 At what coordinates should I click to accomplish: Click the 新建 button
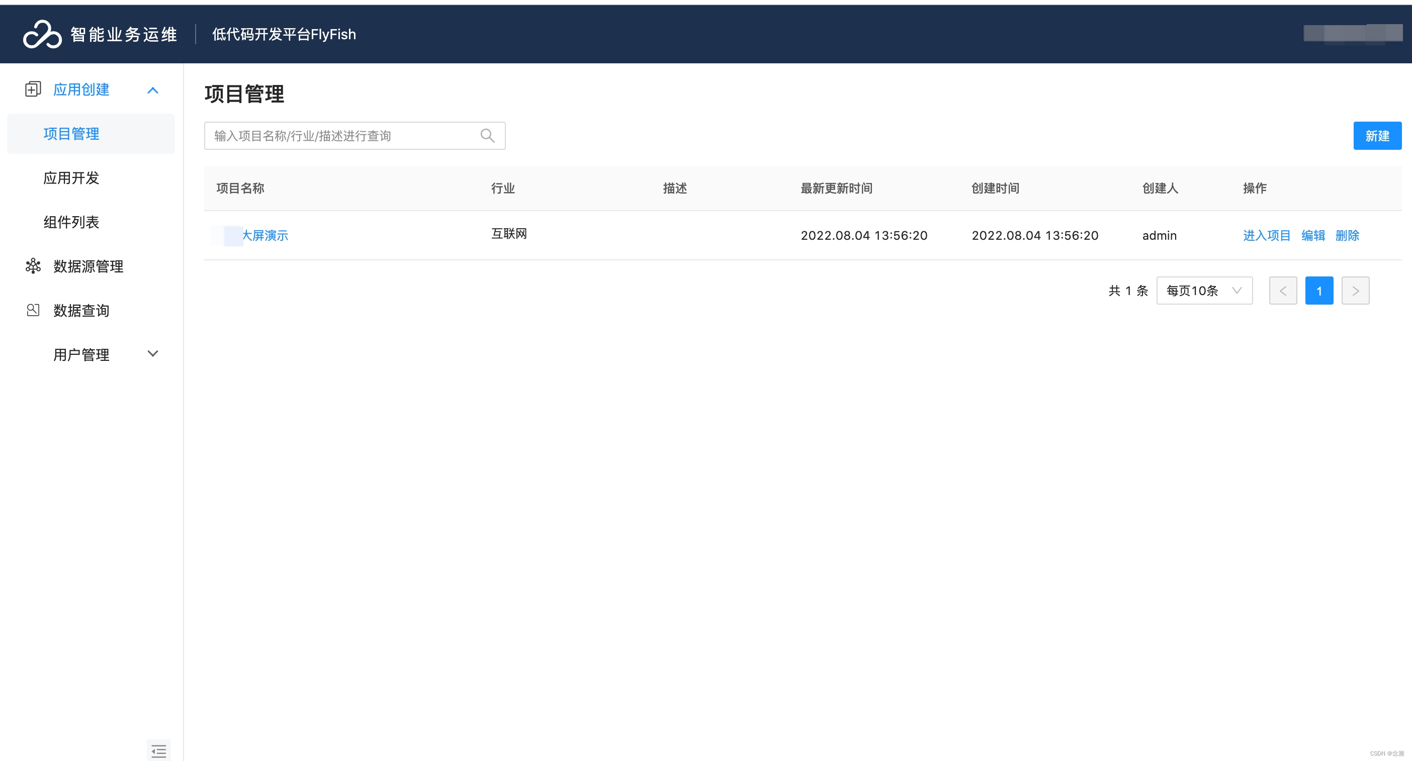click(1377, 135)
